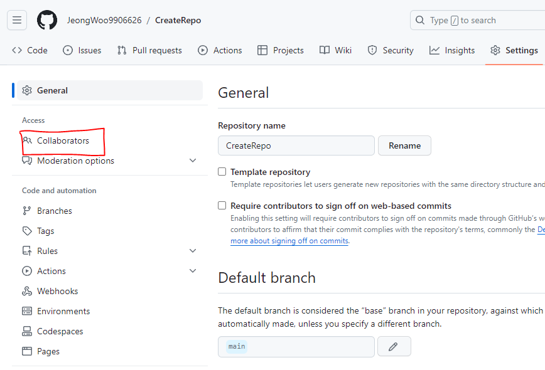
Task: Open 'more about signing off on commits' link
Action: point(289,241)
